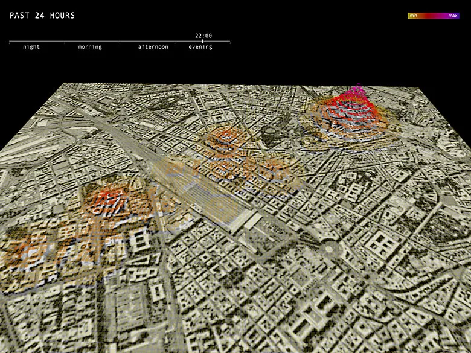Click the tick between morning and afternoon

(x=120, y=42)
